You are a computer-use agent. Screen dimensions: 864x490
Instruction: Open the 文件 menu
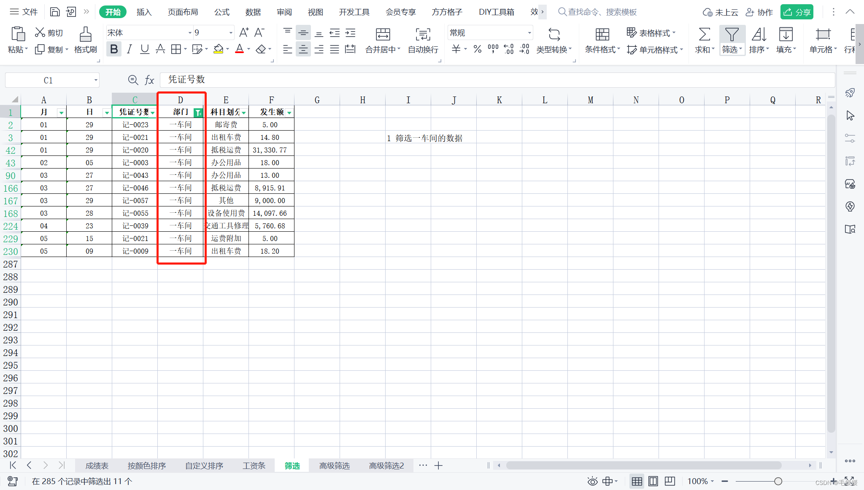[24, 12]
